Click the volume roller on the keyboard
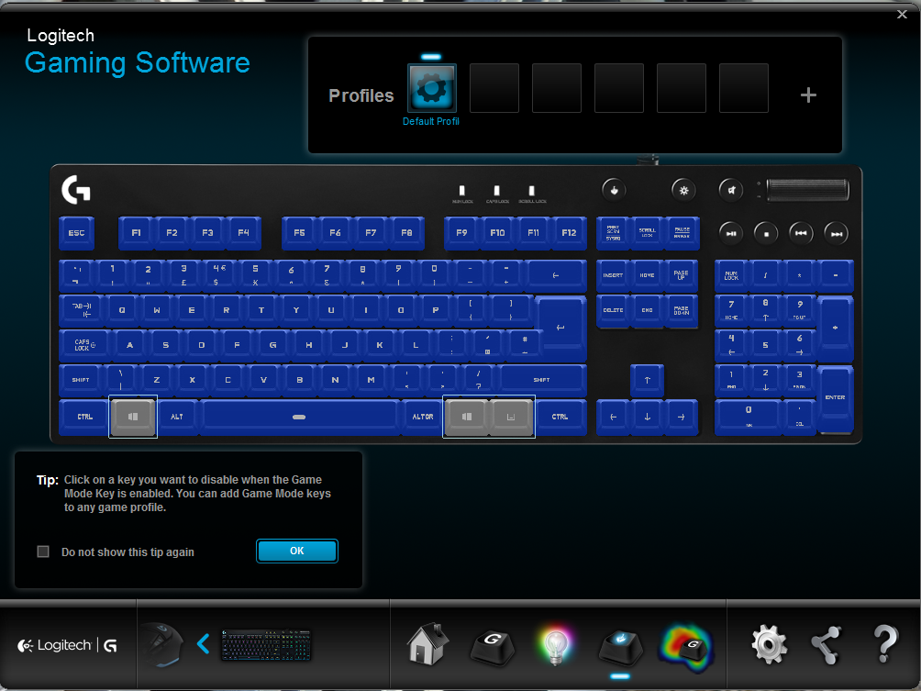Image resolution: width=921 pixels, height=691 pixels. pyautogui.click(x=807, y=190)
